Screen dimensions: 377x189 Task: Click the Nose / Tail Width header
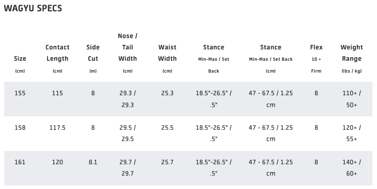point(128,53)
